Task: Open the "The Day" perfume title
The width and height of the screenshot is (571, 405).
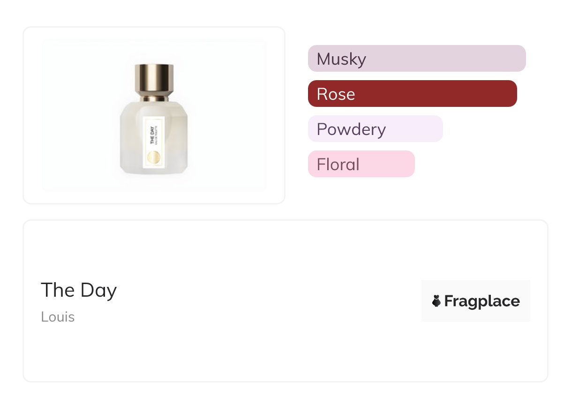Action: [x=79, y=290]
